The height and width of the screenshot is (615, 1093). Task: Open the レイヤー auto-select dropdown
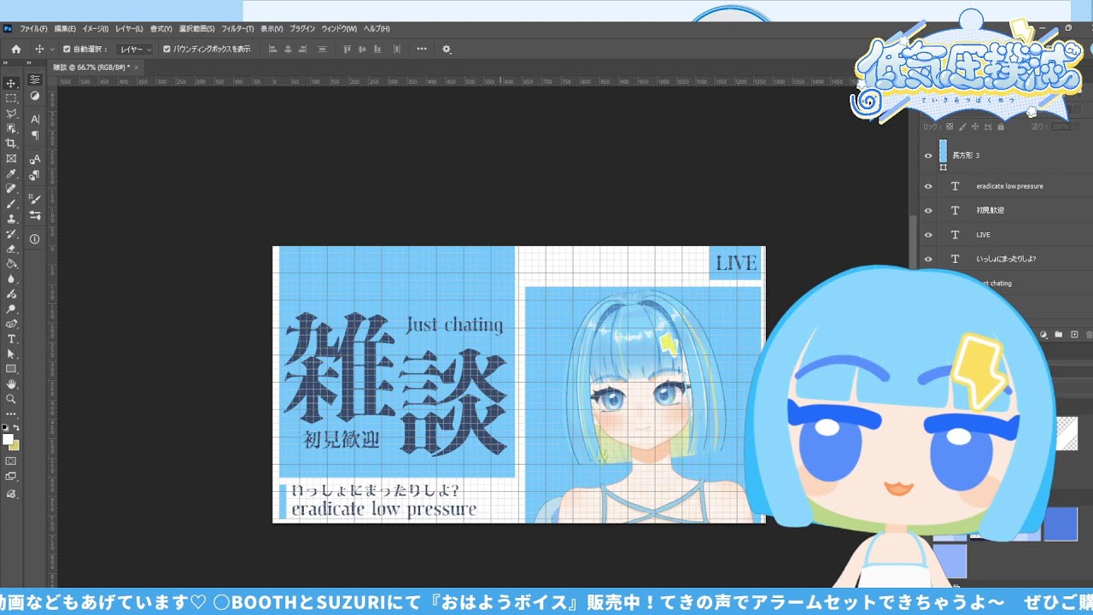coord(135,50)
